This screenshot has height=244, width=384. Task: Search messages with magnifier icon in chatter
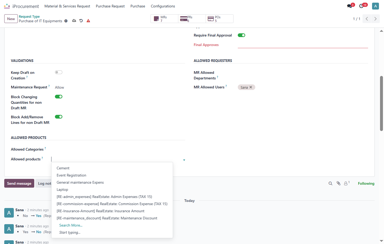330,183
